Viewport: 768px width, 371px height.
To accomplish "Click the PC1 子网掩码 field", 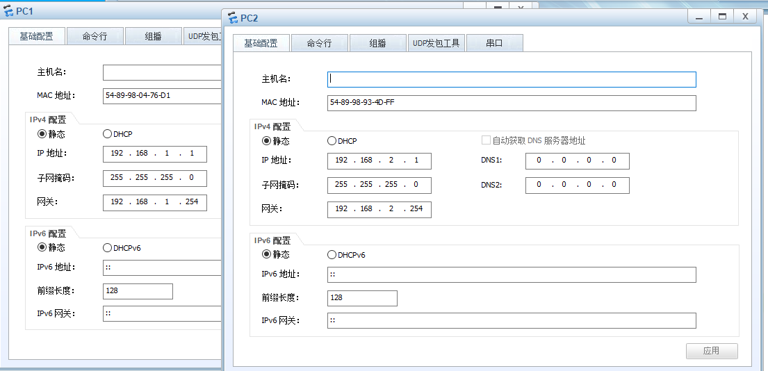I will pos(154,178).
